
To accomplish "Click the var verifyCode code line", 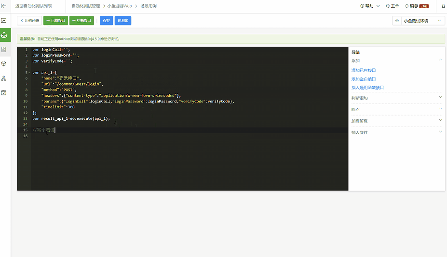I will click(x=52, y=61).
